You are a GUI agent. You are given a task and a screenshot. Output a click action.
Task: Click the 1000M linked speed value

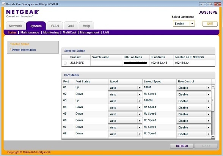[x=148, y=100]
